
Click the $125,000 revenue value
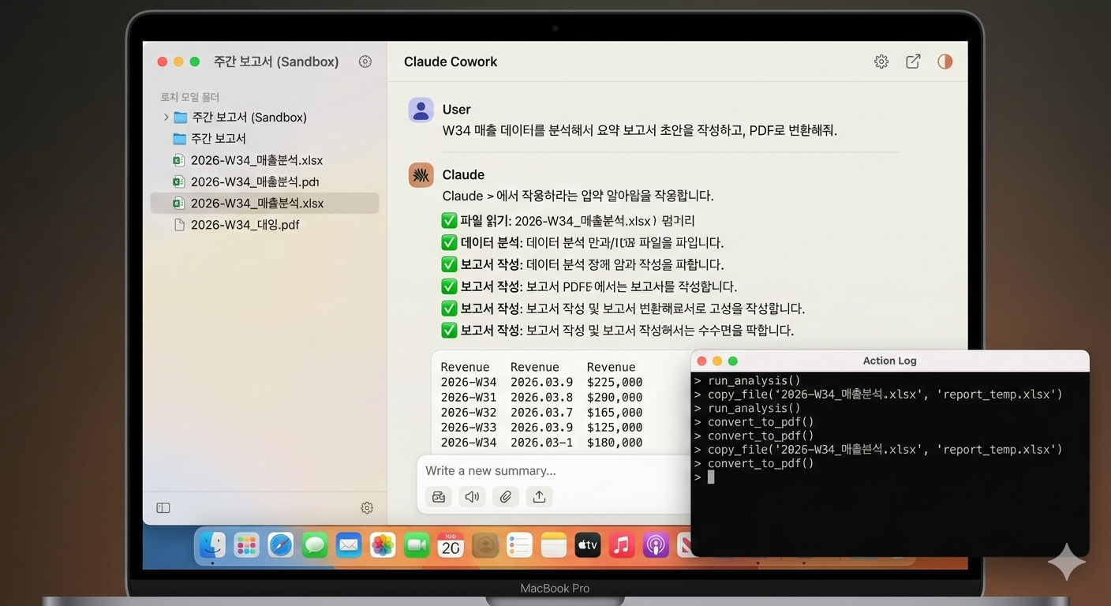(x=615, y=428)
